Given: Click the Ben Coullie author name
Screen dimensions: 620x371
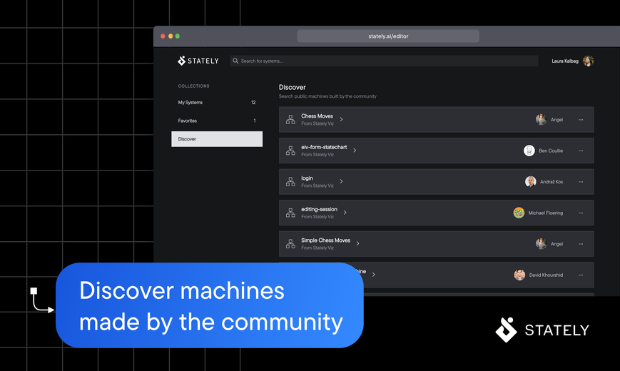Looking at the screenshot, I should (x=551, y=151).
